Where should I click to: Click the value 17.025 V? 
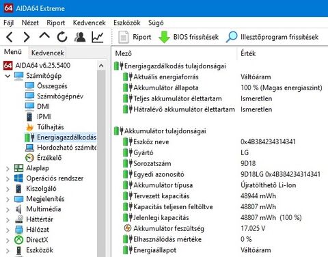pyautogui.click(x=253, y=228)
